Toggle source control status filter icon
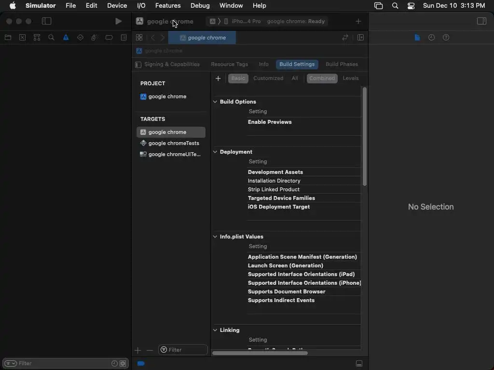This screenshot has height=370, width=494. tap(123, 363)
